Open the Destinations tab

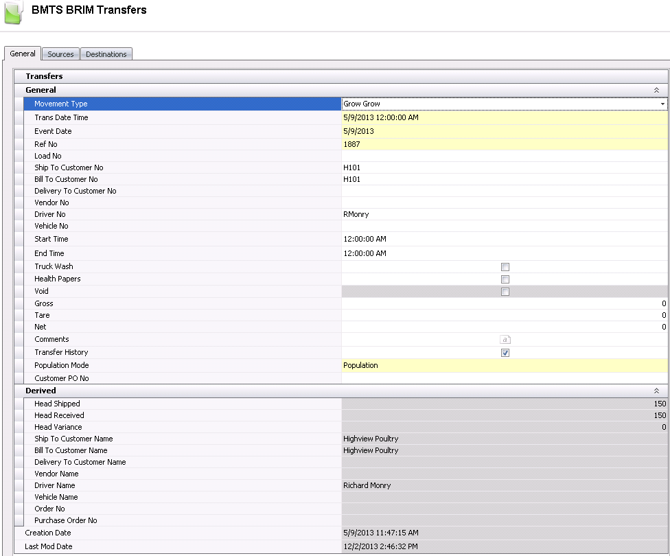coord(106,54)
